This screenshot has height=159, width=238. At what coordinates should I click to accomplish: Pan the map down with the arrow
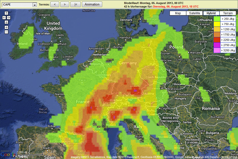click(x=6, y=22)
